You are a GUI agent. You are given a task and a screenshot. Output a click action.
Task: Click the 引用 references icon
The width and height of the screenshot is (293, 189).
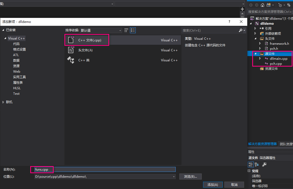tap(262, 28)
